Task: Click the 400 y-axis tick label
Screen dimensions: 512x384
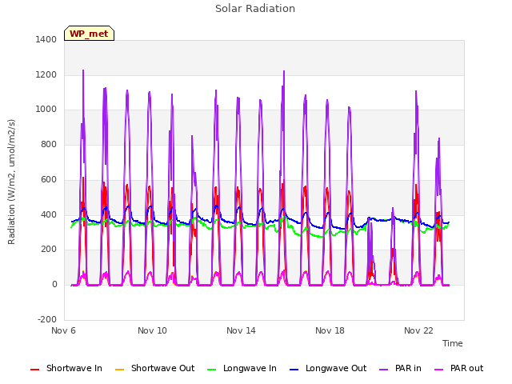Action: 49,215
